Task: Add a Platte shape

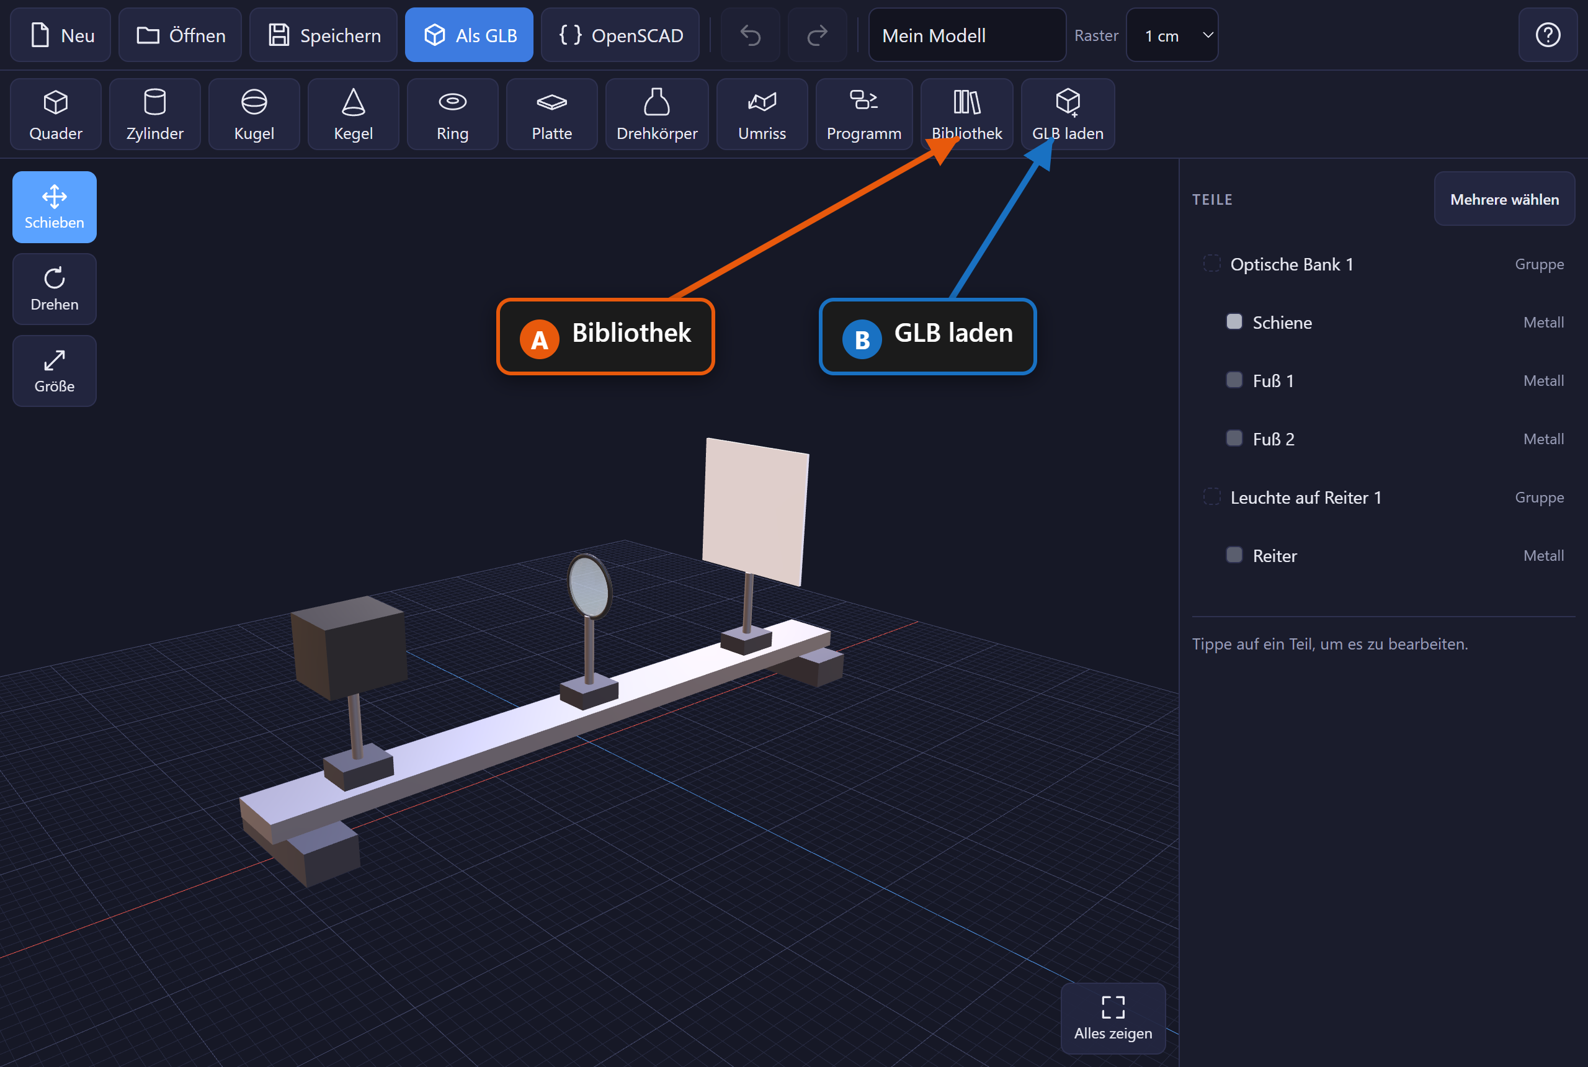Action: 553,114
